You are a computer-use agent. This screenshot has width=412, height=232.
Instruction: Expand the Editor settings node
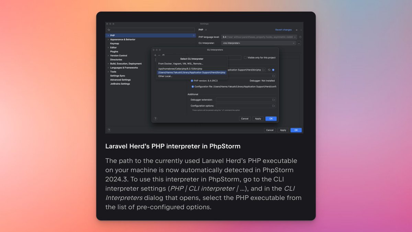(x=108, y=47)
